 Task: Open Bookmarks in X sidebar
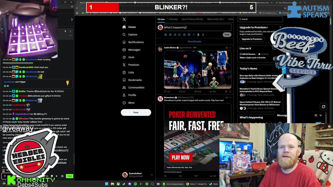tap(132, 80)
